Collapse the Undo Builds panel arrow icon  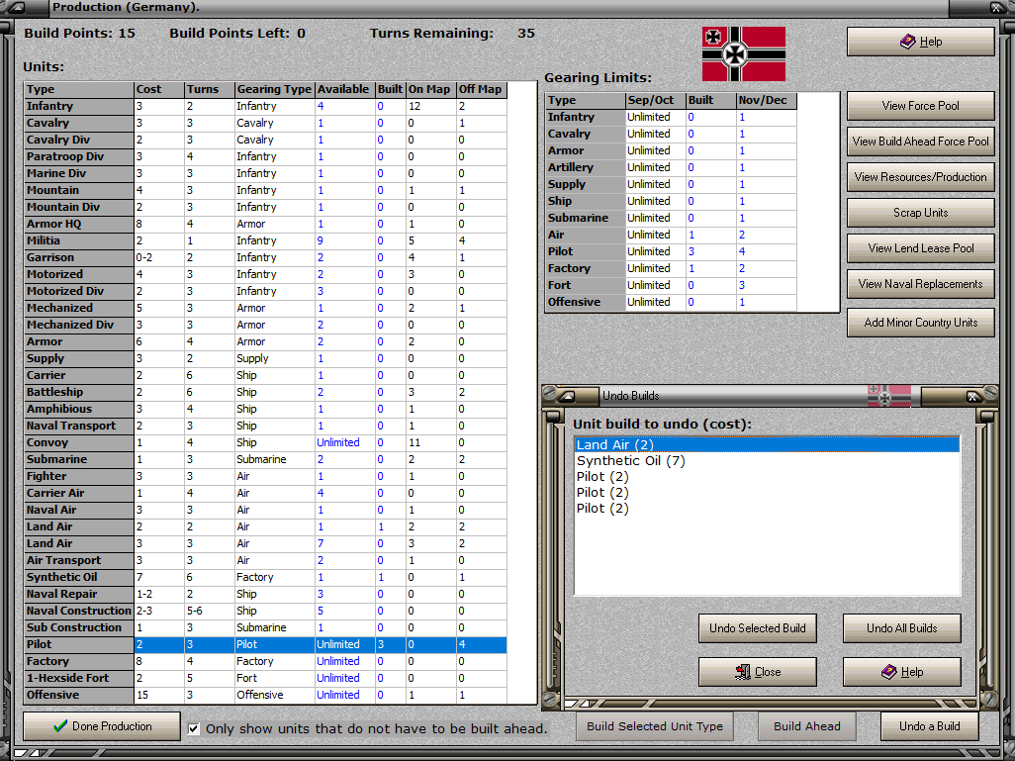click(x=567, y=396)
